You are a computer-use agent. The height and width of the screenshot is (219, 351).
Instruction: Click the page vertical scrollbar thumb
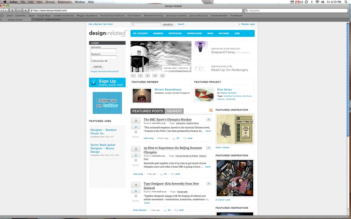[348, 79]
